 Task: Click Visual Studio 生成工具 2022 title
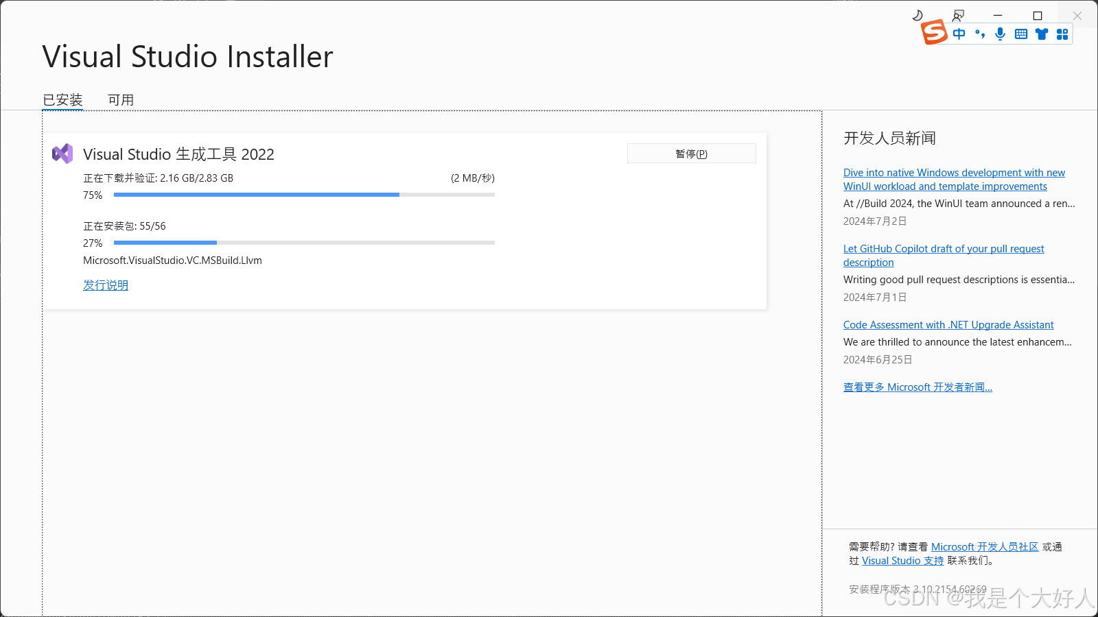pyautogui.click(x=178, y=154)
